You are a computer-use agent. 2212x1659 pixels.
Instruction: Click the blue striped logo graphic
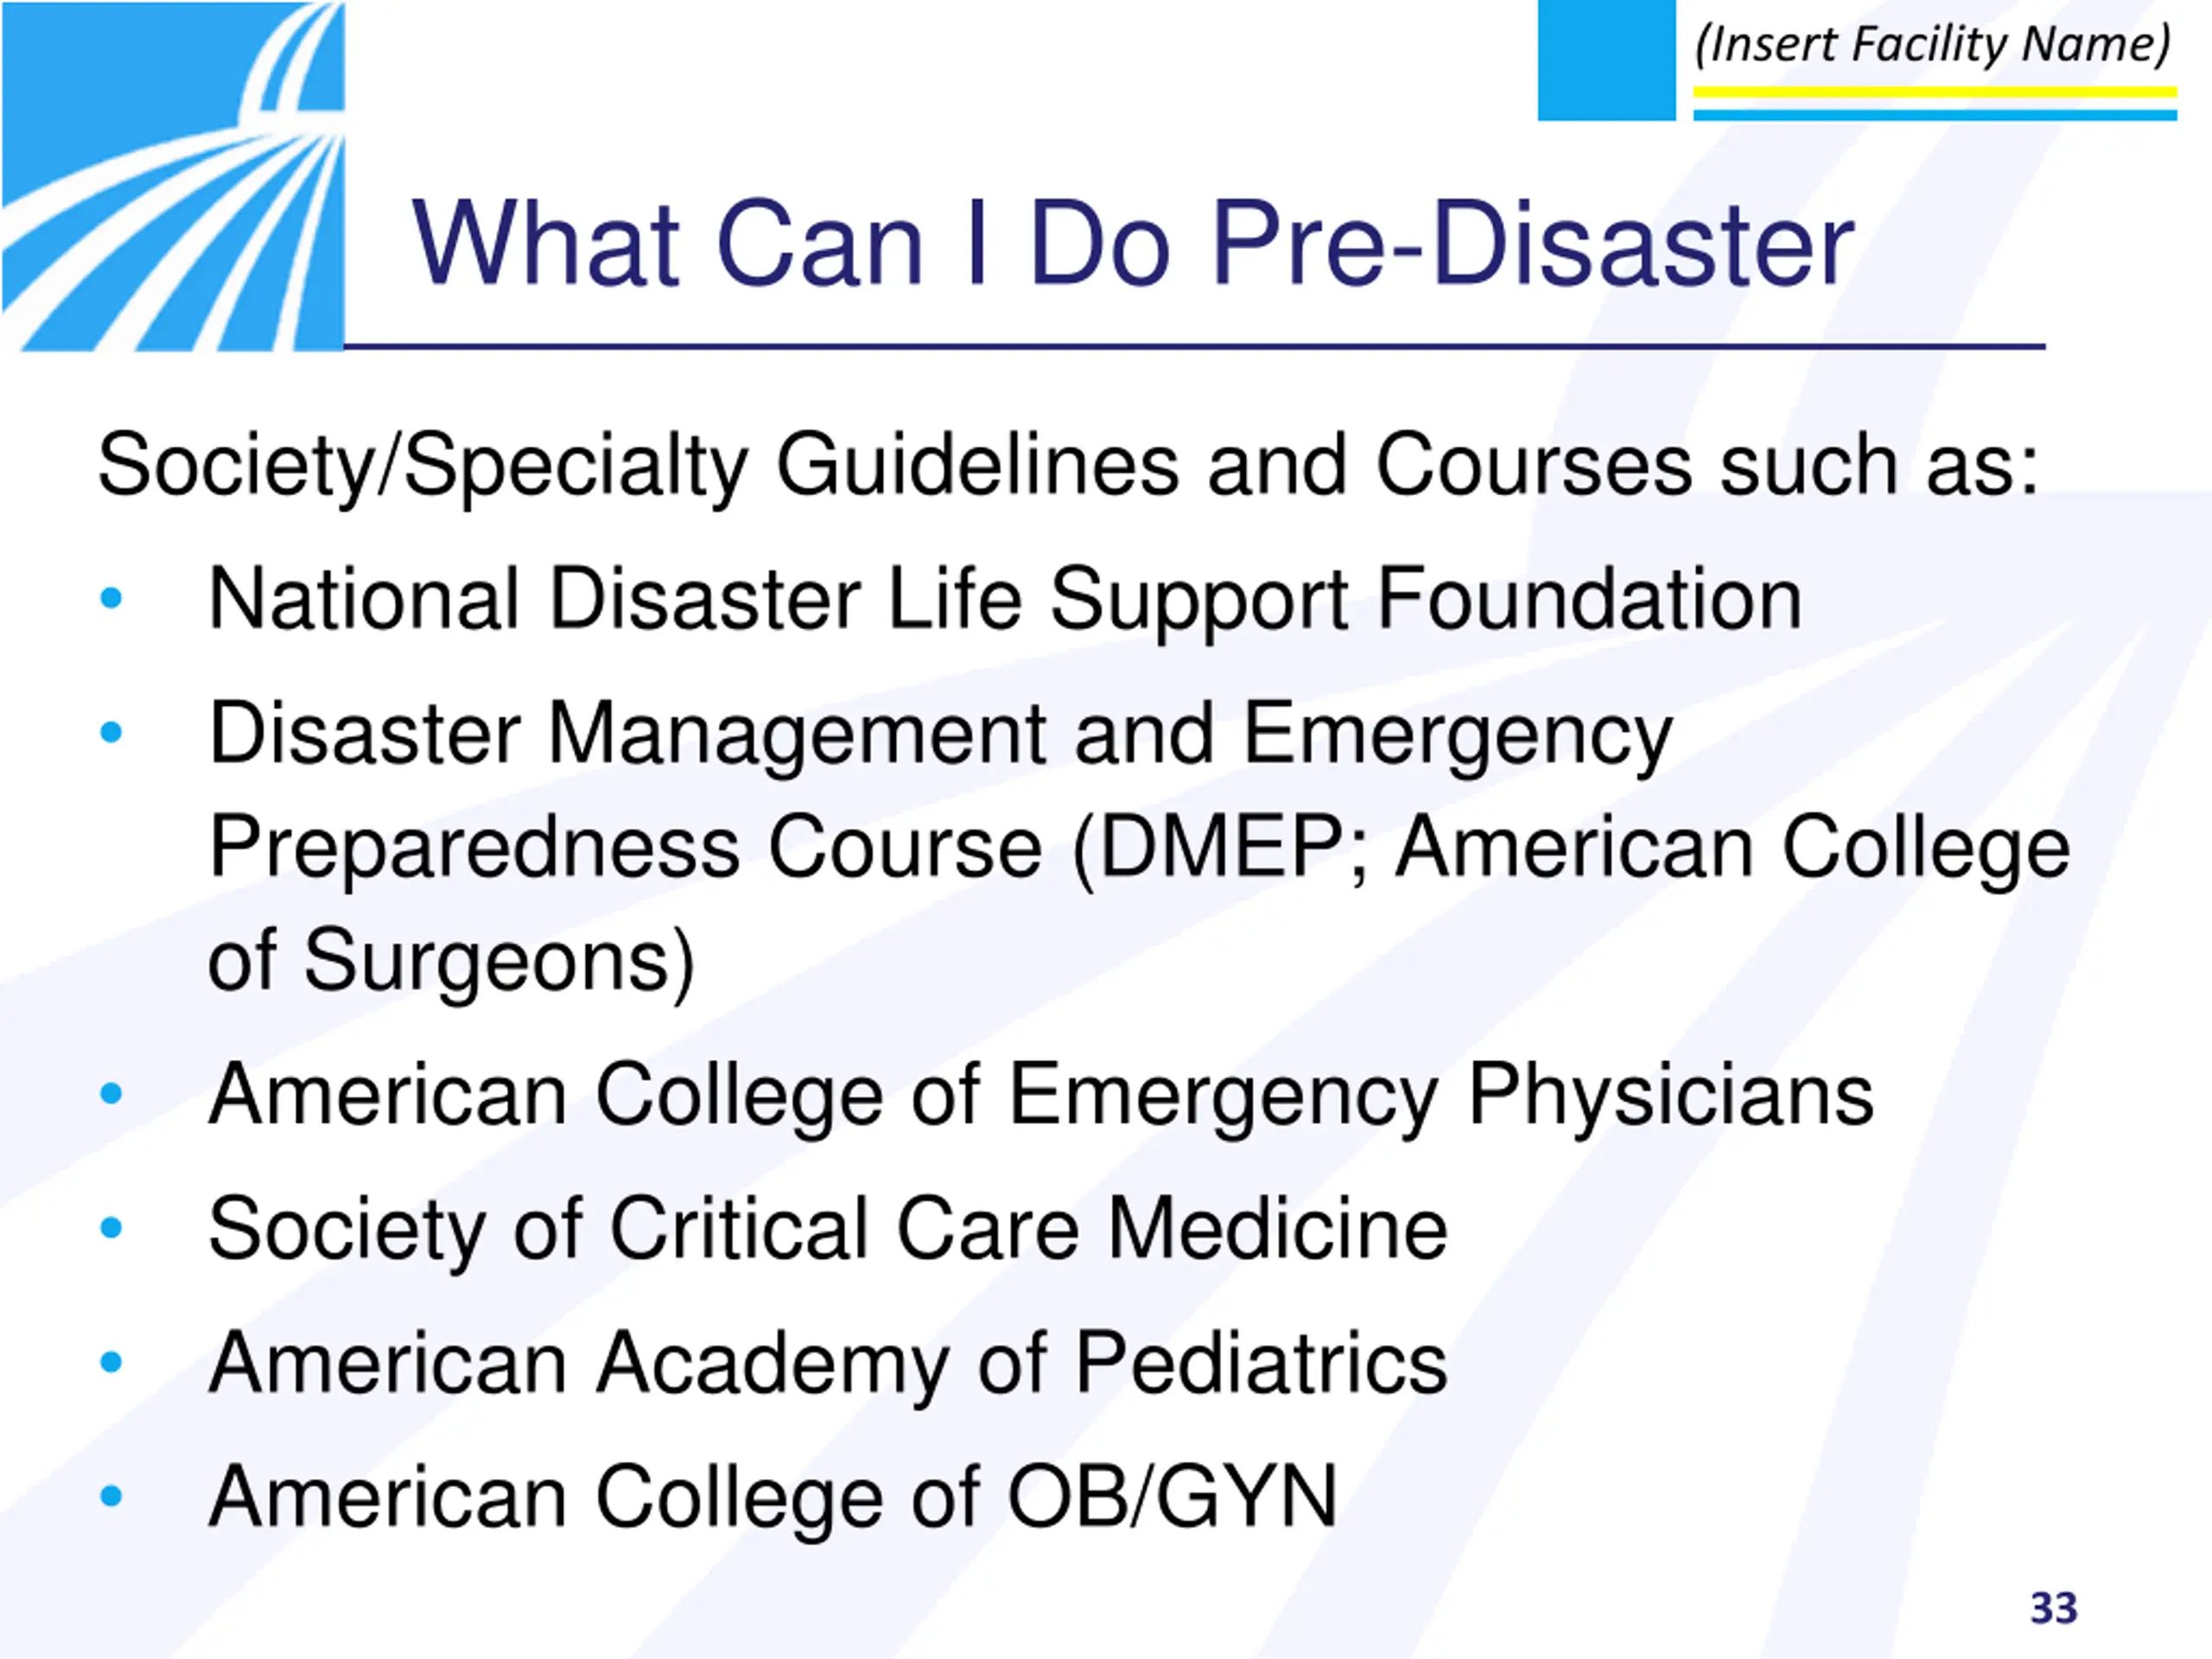click(x=173, y=176)
